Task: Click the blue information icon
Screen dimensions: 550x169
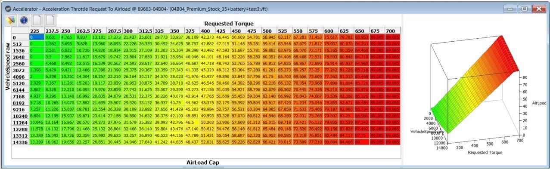Action: point(24,20)
